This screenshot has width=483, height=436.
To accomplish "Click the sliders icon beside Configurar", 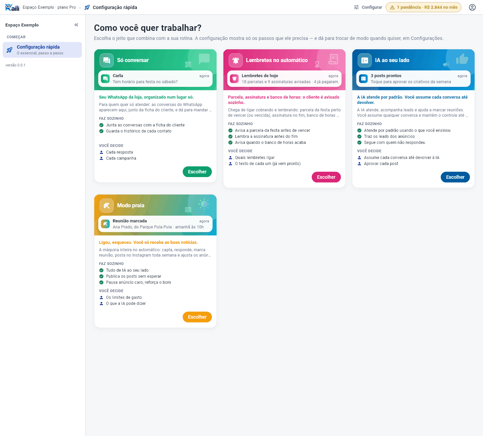I will [x=357, y=7].
